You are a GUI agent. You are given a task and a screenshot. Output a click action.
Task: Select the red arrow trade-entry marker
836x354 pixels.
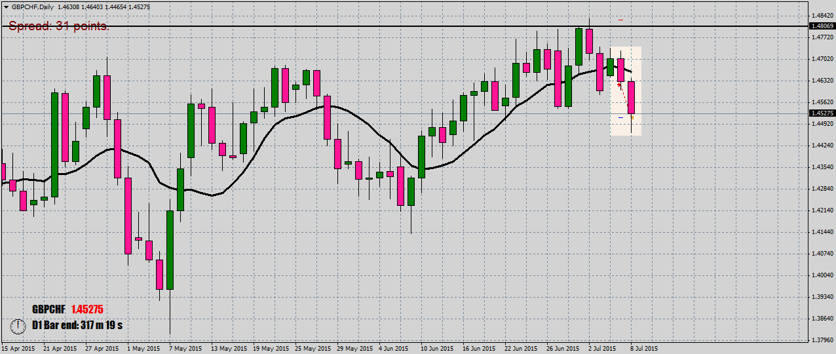click(619, 85)
